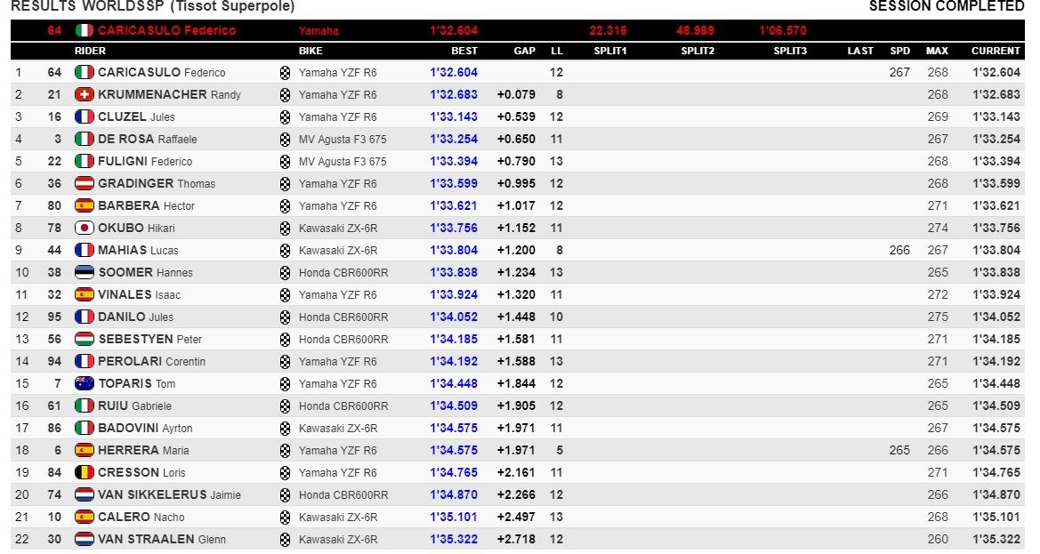Click the CURRENT column header
The height and width of the screenshot is (554, 1040).
pos(996,51)
